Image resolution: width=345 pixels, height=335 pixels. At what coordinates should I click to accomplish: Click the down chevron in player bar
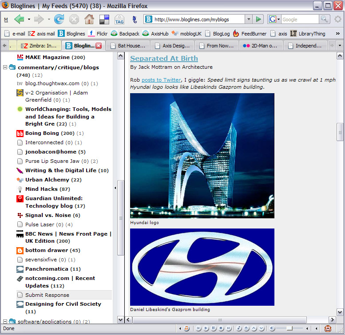[x=262, y=328]
